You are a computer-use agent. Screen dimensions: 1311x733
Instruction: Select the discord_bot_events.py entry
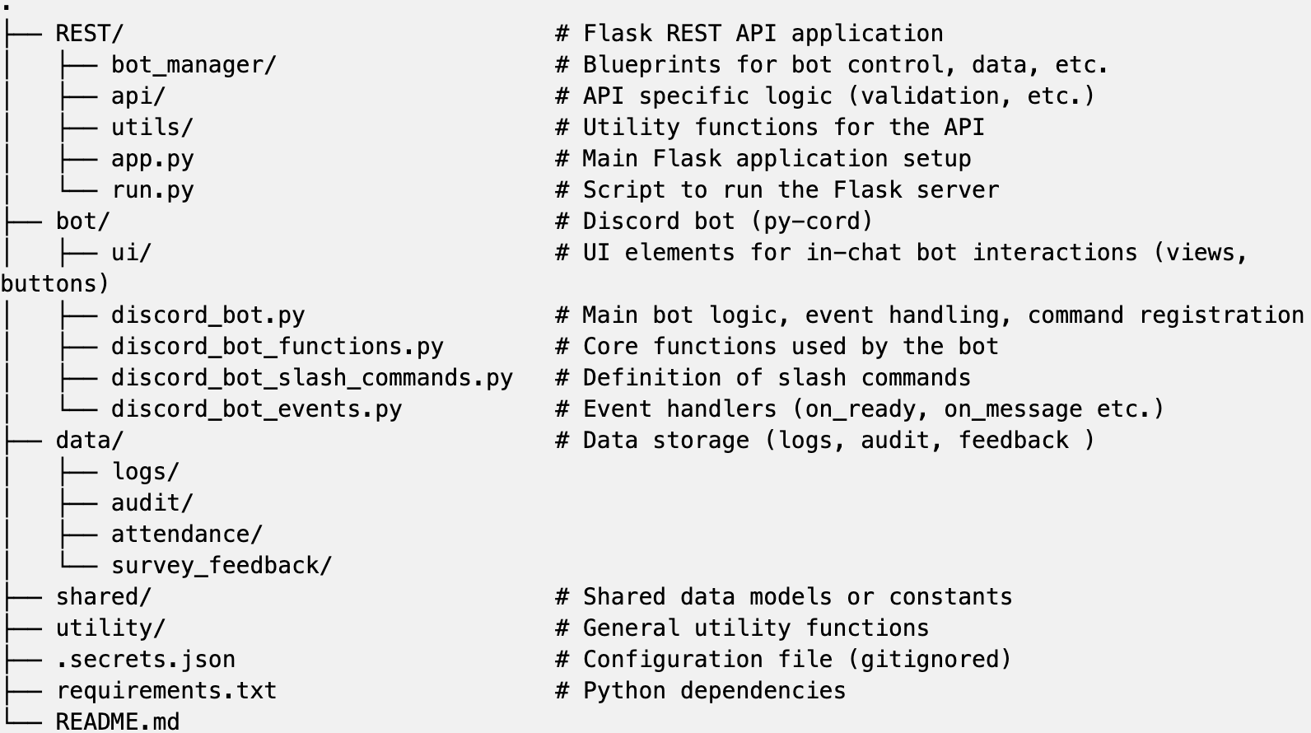[x=256, y=409]
